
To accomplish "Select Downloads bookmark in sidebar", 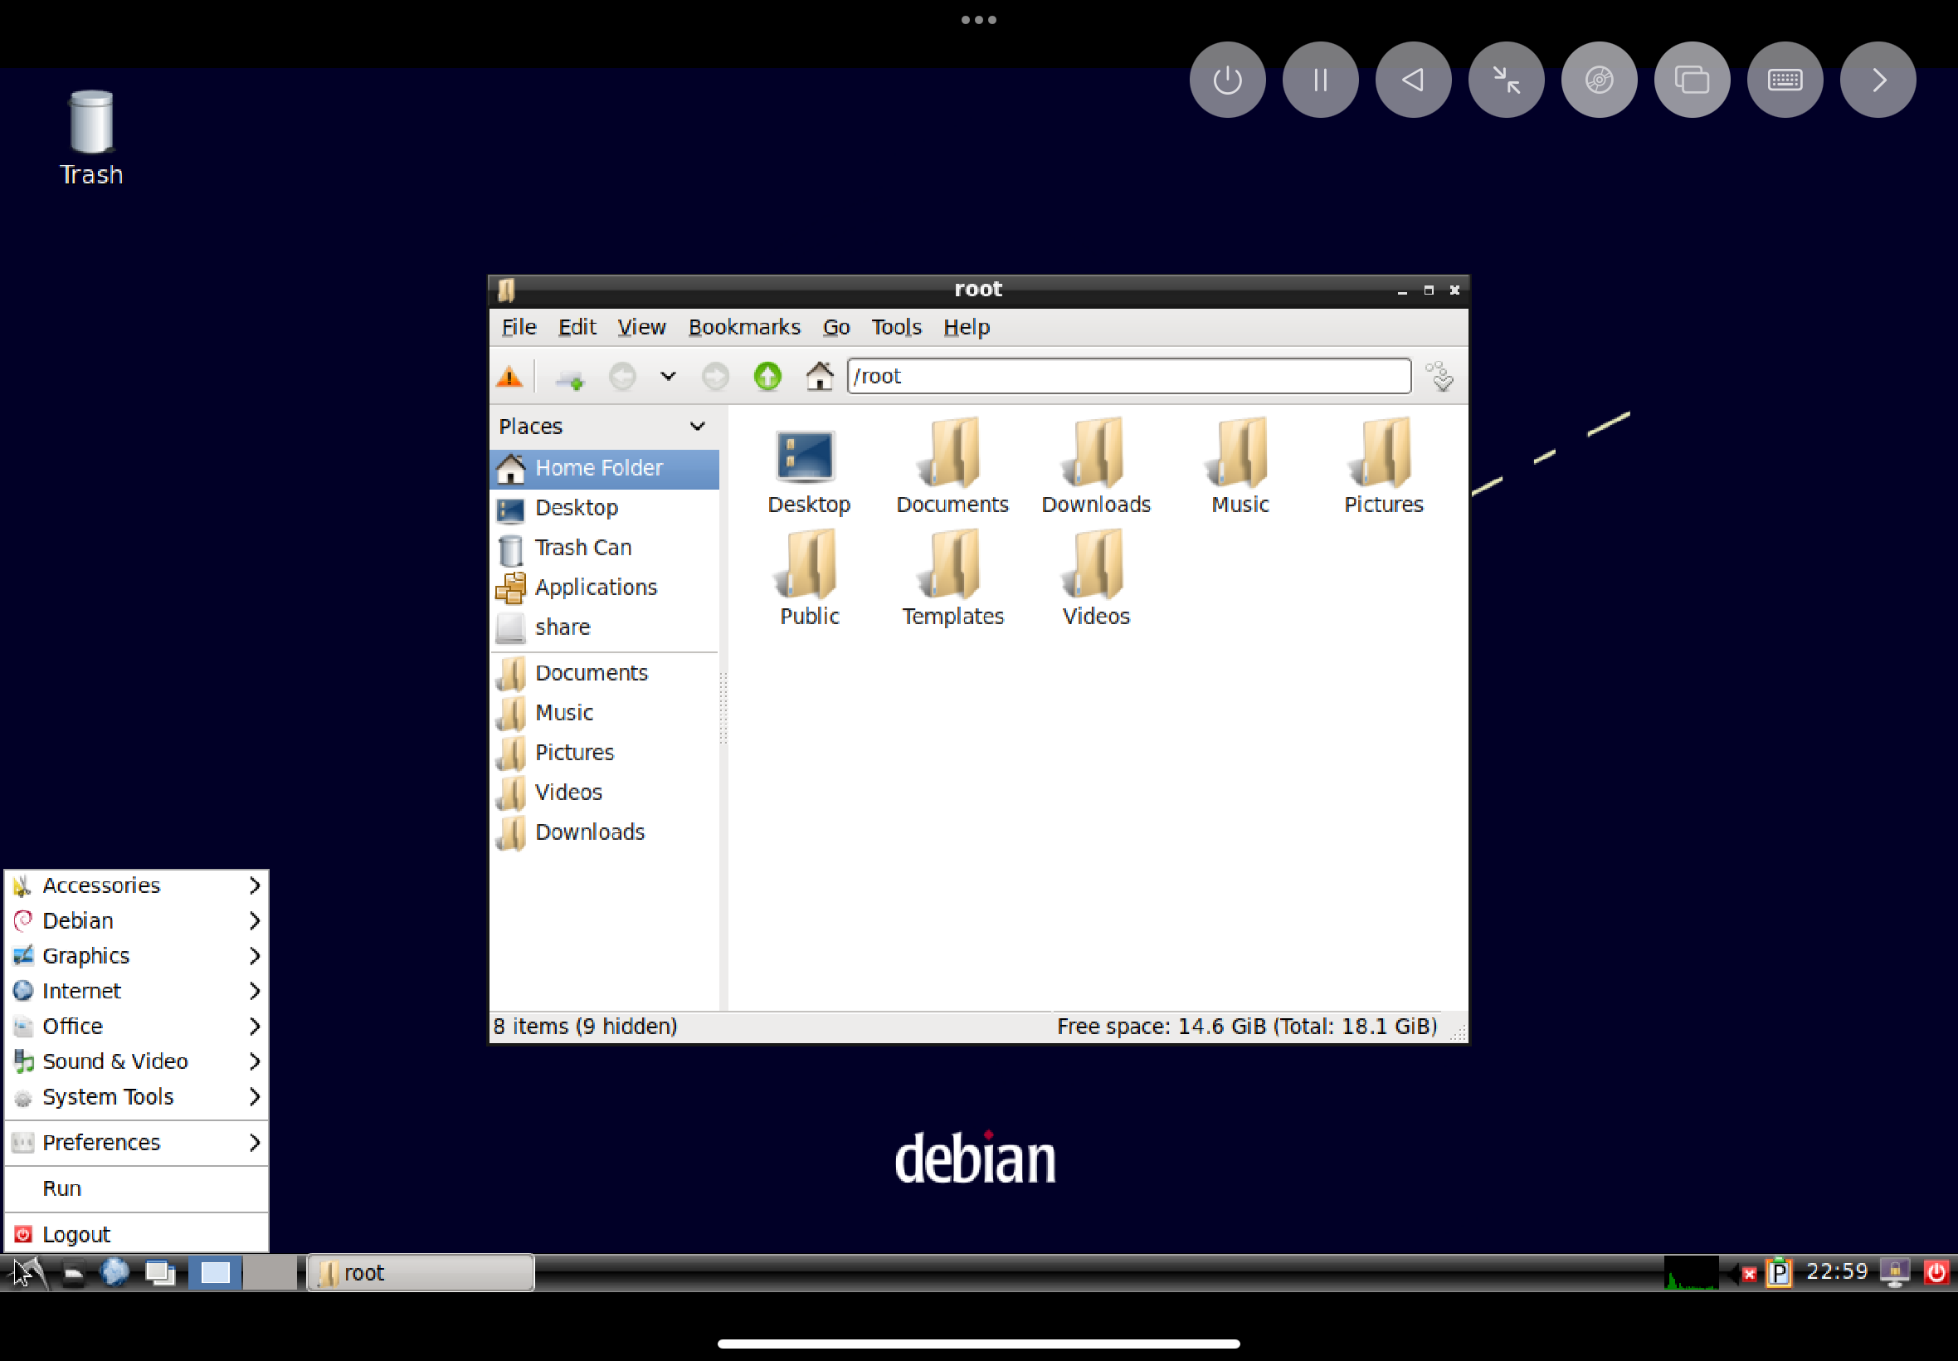I will [x=605, y=832].
